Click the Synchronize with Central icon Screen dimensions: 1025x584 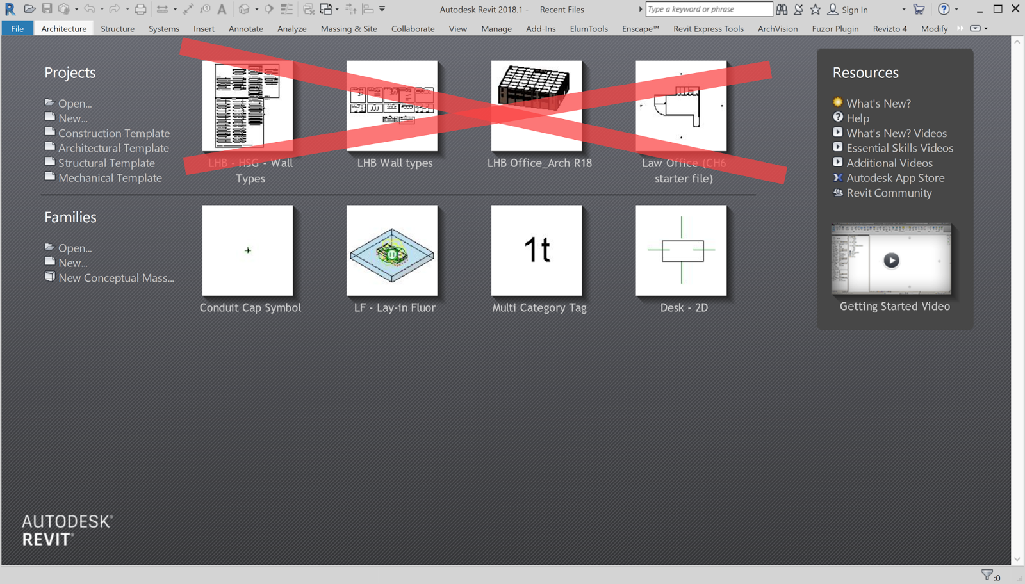[63, 9]
